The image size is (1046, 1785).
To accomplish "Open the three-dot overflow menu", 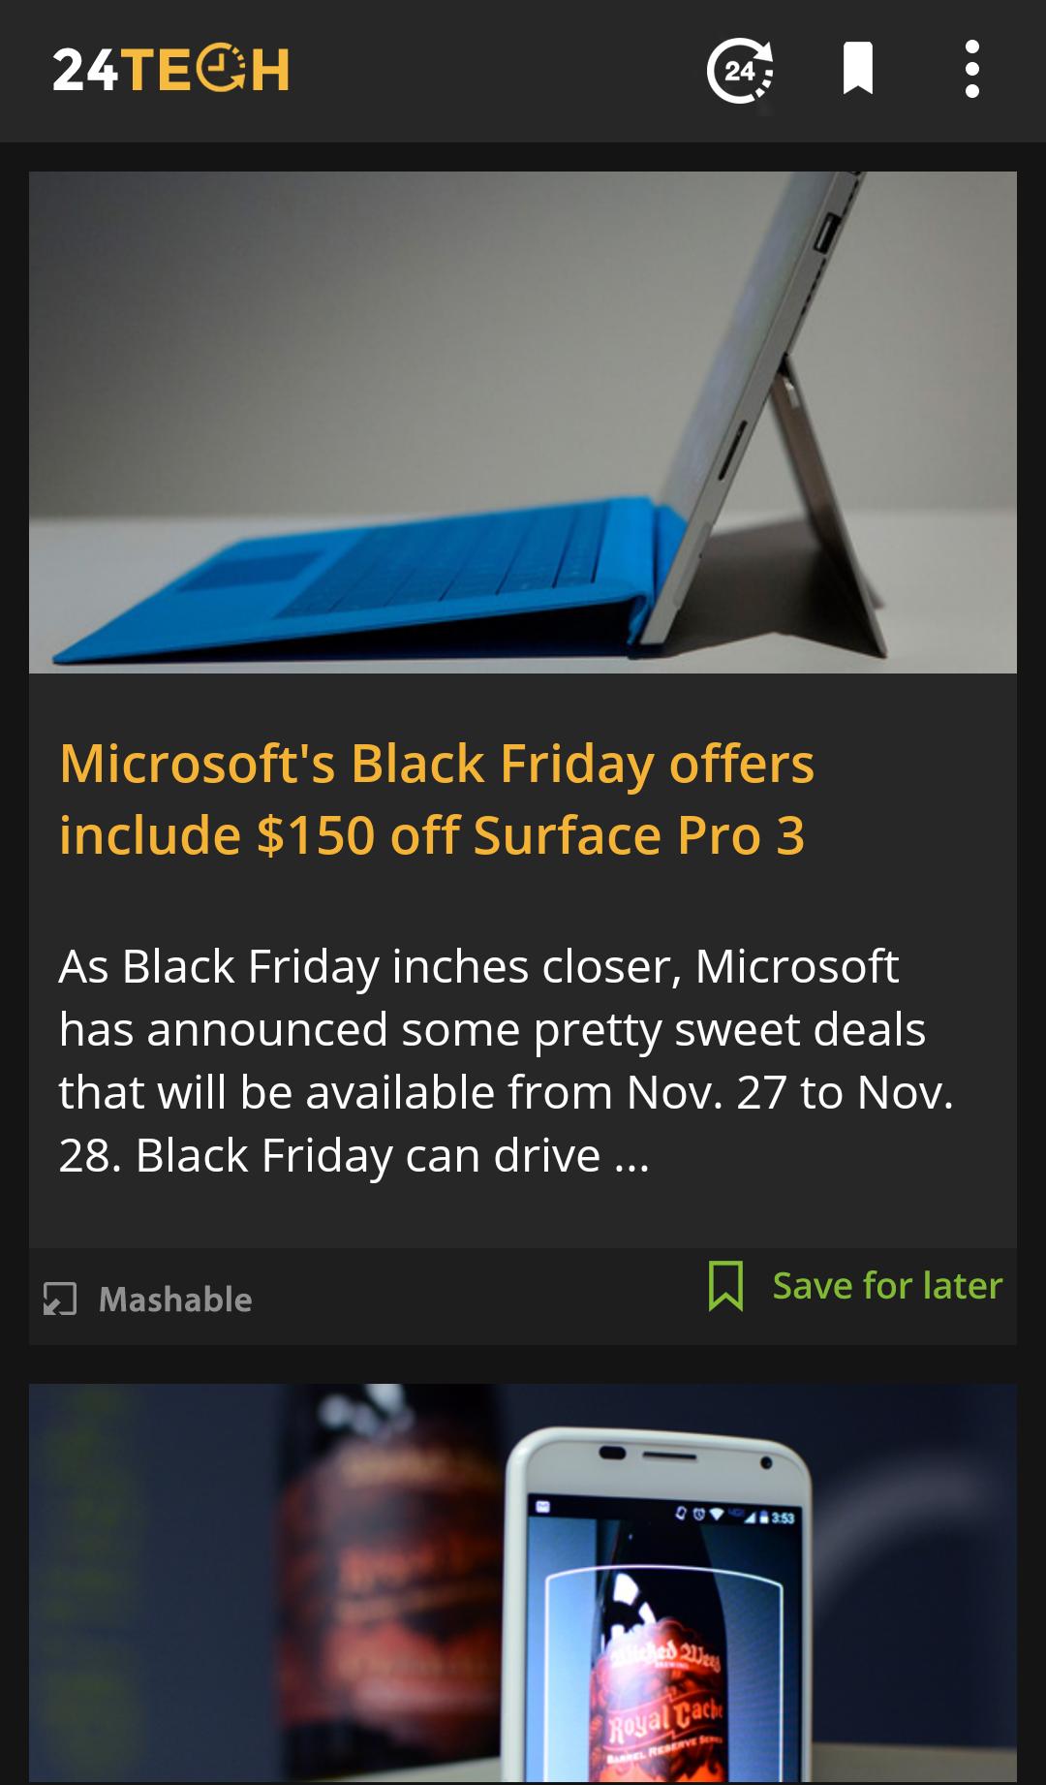I will tap(972, 69).
